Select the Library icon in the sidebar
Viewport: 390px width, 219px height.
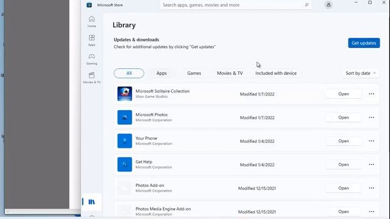click(91, 202)
